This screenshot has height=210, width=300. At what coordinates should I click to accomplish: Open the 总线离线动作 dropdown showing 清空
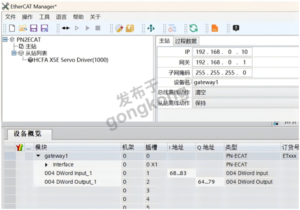(246, 92)
